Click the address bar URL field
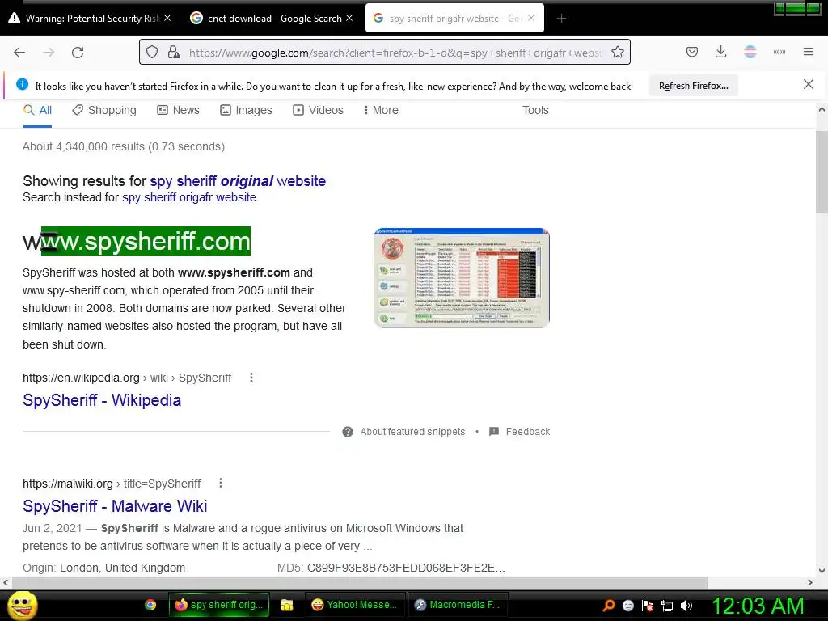This screenshot has height=621, width=828. click(395, 53)
